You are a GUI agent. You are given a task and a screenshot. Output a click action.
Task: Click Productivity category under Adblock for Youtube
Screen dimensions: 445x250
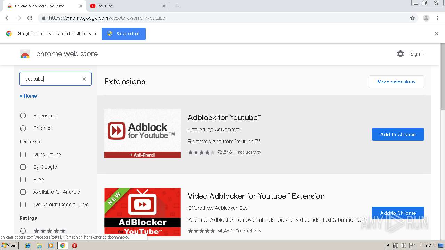[248, 152]
